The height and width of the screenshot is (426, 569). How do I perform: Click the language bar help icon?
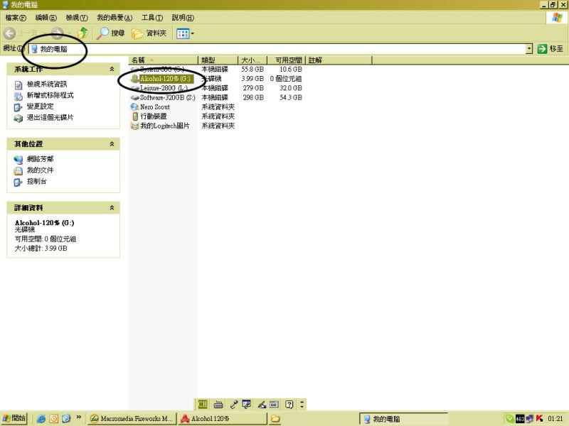[x=289, y=404]
